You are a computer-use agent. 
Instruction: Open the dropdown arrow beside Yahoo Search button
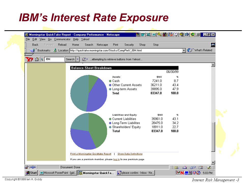tap(78, 59)
